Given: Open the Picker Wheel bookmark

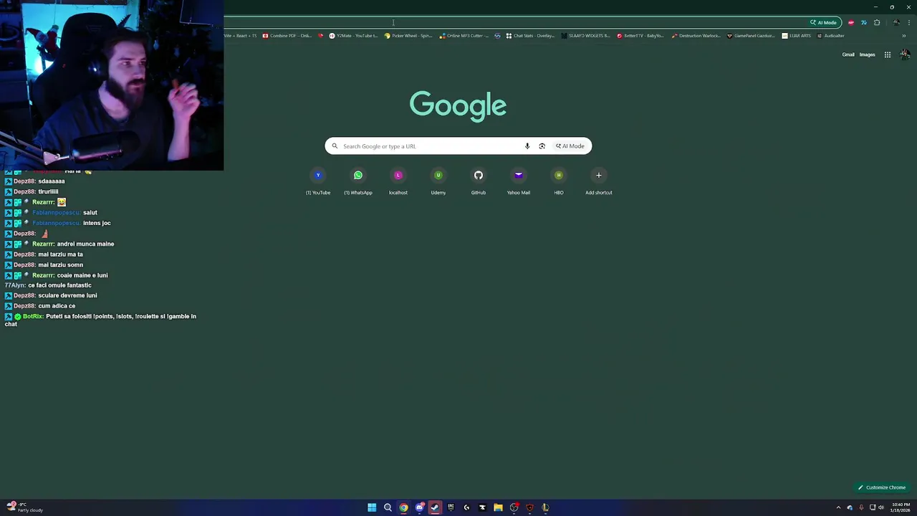Looking at the screenshot, I should click(x=408, y=36).
